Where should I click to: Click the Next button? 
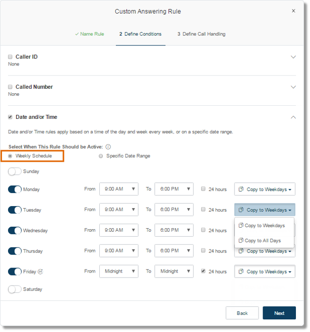[x=279, y=313]
